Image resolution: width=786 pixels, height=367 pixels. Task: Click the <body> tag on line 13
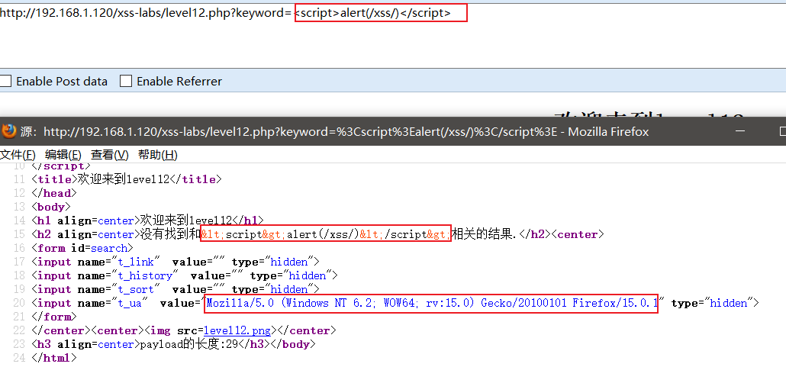[x=50, y=207]
